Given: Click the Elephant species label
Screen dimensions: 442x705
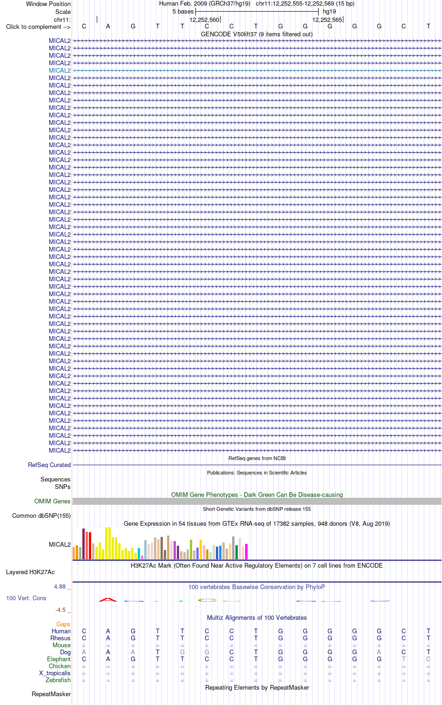Looking at the screenshot, I should click(x=59, y=659).
